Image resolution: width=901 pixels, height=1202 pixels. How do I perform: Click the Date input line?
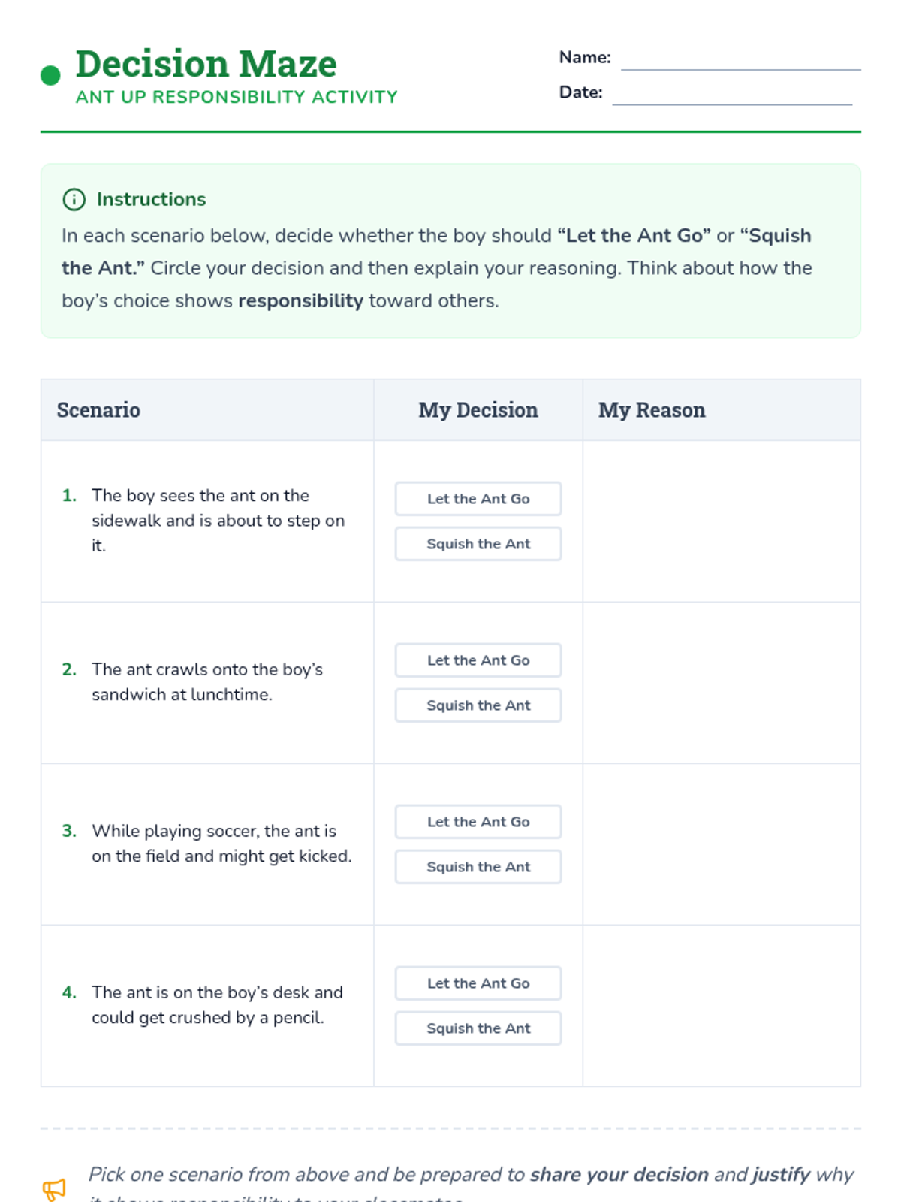tap(732, 95)
